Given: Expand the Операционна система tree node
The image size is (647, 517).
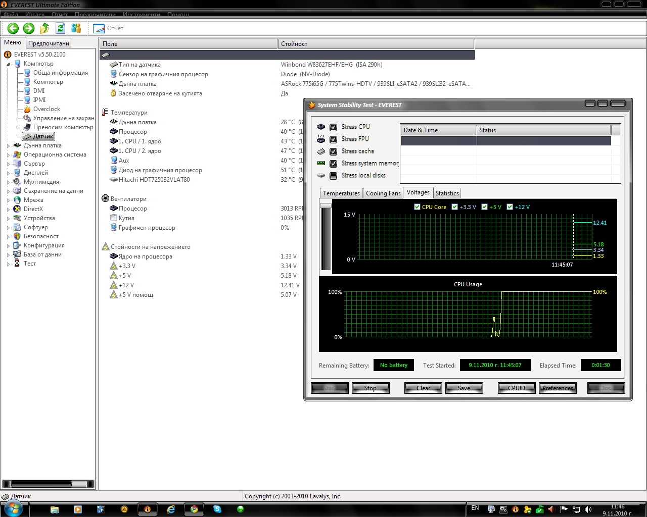Looking at the screenshot, I should click(8, 155).
